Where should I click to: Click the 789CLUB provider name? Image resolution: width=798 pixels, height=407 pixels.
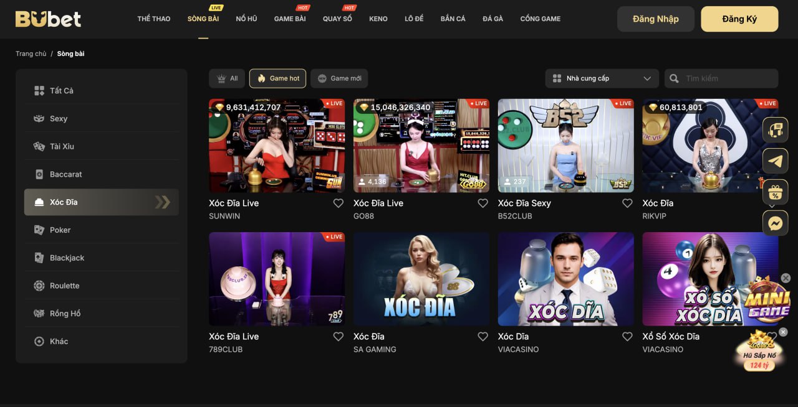(226, 349)
